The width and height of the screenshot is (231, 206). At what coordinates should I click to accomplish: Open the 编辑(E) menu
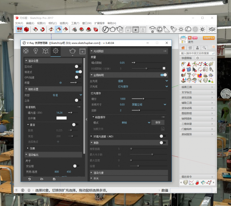(30, 23)
